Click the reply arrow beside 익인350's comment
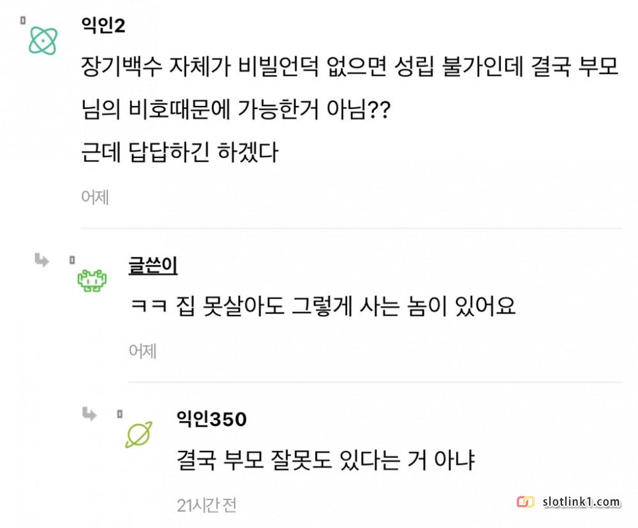638x528 pixels. [x=89, y=414]
